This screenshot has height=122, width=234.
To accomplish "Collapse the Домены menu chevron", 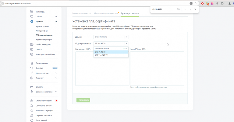I will (x=56, y=22).
